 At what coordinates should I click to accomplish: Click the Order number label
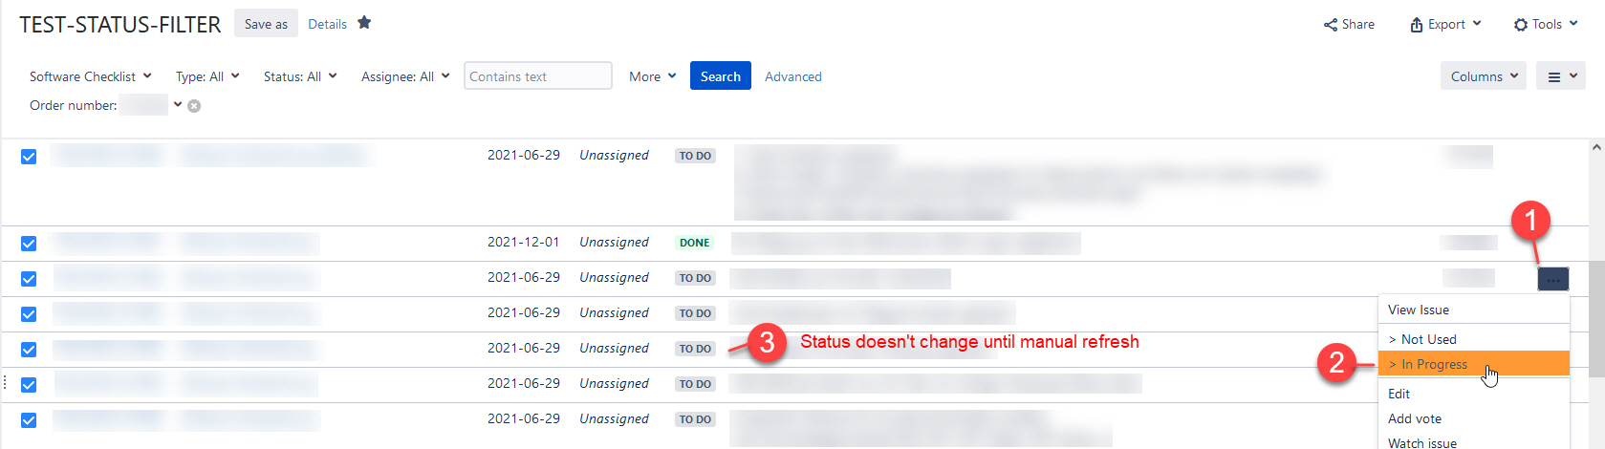(74, 105)
